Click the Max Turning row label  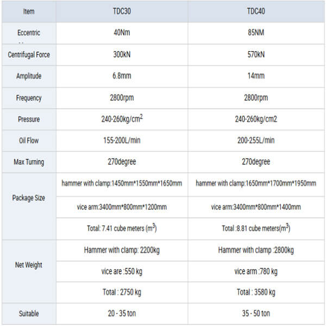28,162
